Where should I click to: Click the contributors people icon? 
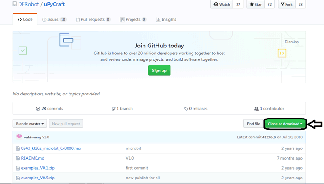pyautogui.click(x=256, y=109)
